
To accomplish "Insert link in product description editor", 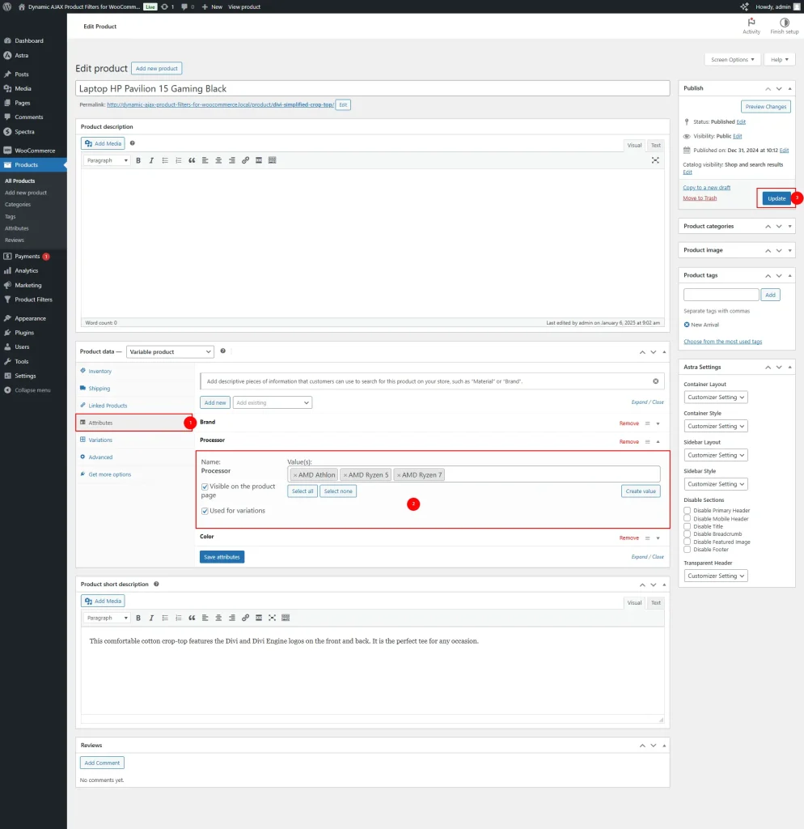I will point(245,160).
